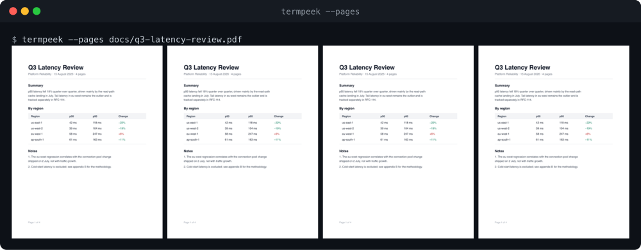Click the termpeek --pages window title
Image resolution: width=641 pixels, height=250 pixels.
[x=320, y=12]
